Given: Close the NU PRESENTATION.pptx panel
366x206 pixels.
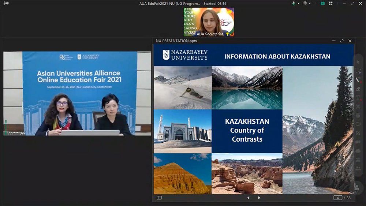Looking at the screenshot, I should 350,41.
